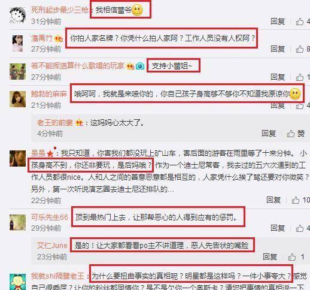Like 老王的前妻's reply with 赞 thumbs-up

pyautogui.click(x=296, y=134)
